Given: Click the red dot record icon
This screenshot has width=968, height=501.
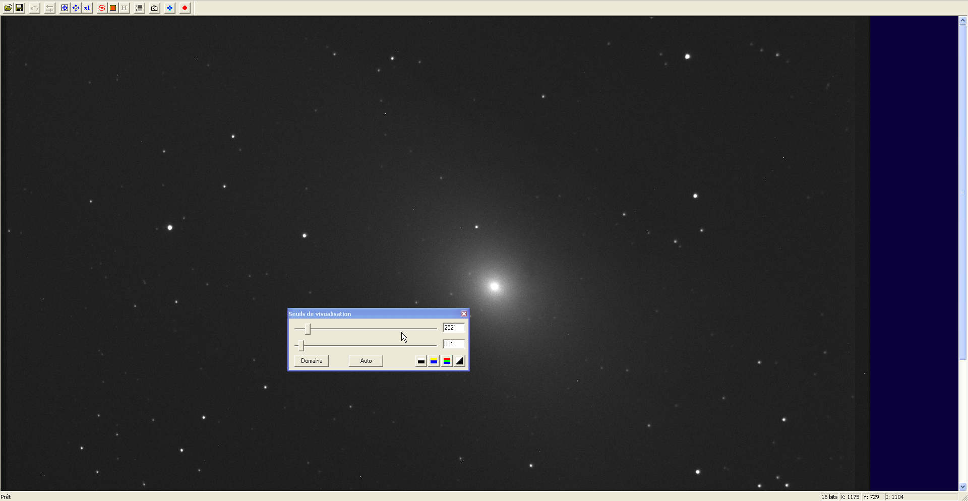Looking at the screenshot, I should pos(185,8).
